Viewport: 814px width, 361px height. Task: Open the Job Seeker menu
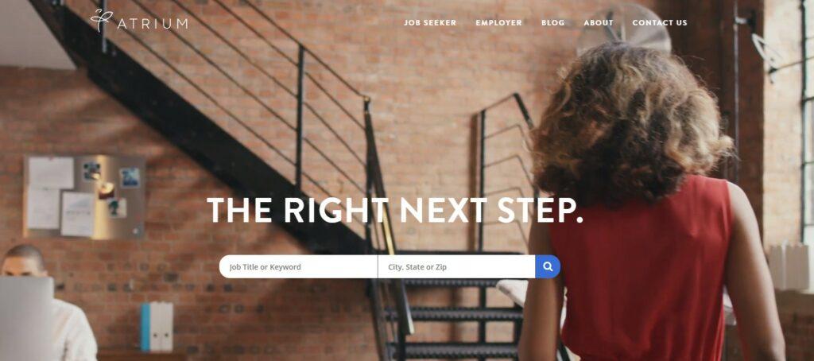[430, 23]
